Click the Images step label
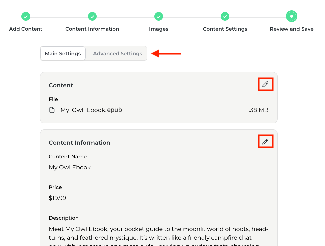Image resolution: width=325 pixels, height=246 pixels. point(159,29)
